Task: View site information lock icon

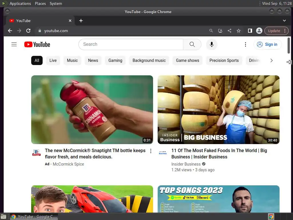Action: pyautogui.click(x=39, y=31)
